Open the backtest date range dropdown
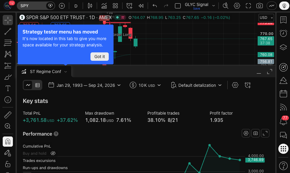This screenshot has width=290, height=173. tap(84, 85)
